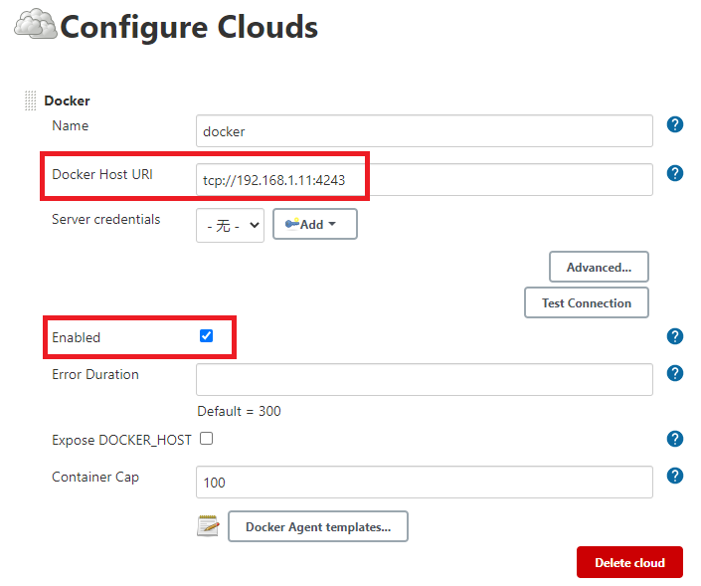
Task: Open Docker Agent templates...
Action: click(318, 526)
